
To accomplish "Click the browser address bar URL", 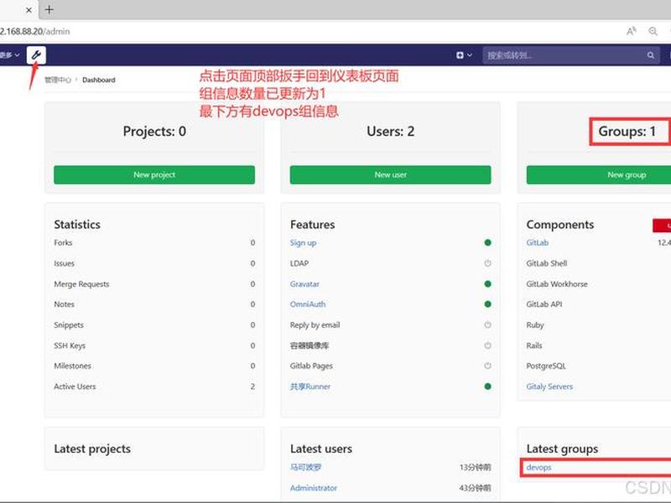I will pyautogui.click(x=35, y=31).
